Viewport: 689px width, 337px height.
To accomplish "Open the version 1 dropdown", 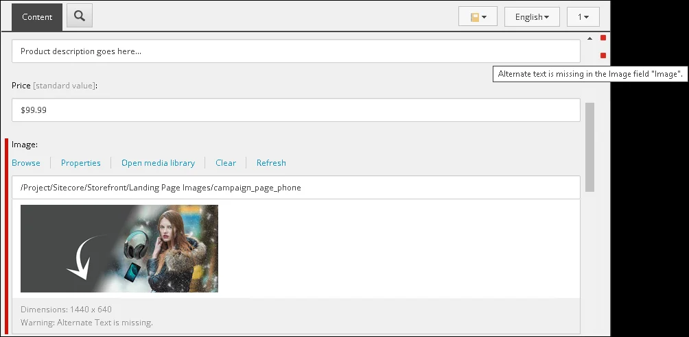I will pyautogui.click(x=583, y=16).
